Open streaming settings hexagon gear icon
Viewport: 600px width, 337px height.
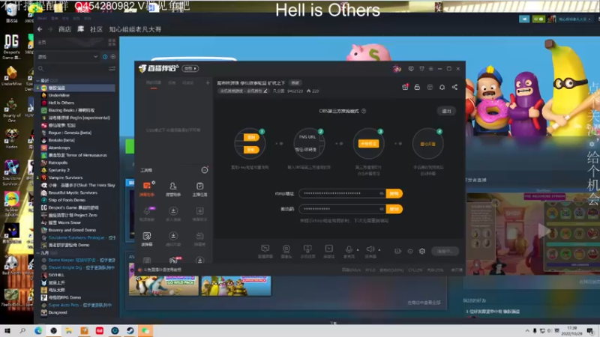[422, 251]
